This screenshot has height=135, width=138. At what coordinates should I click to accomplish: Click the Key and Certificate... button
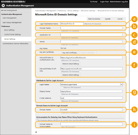click(x=70, y=53)
